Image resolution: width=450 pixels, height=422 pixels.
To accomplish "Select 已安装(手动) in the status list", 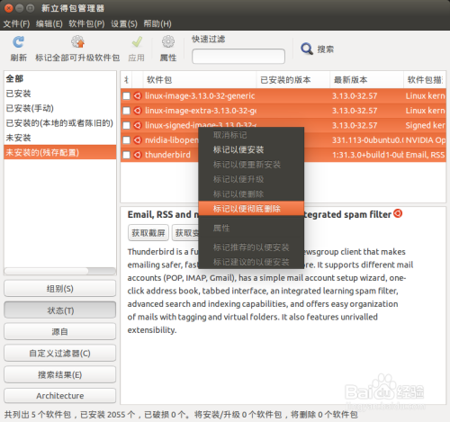I will tap(60, 108).
